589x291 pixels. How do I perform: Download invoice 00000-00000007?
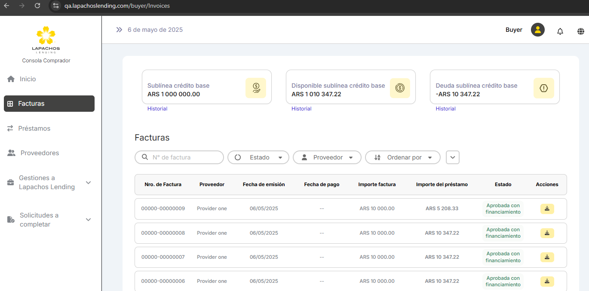tap(547, 257)
